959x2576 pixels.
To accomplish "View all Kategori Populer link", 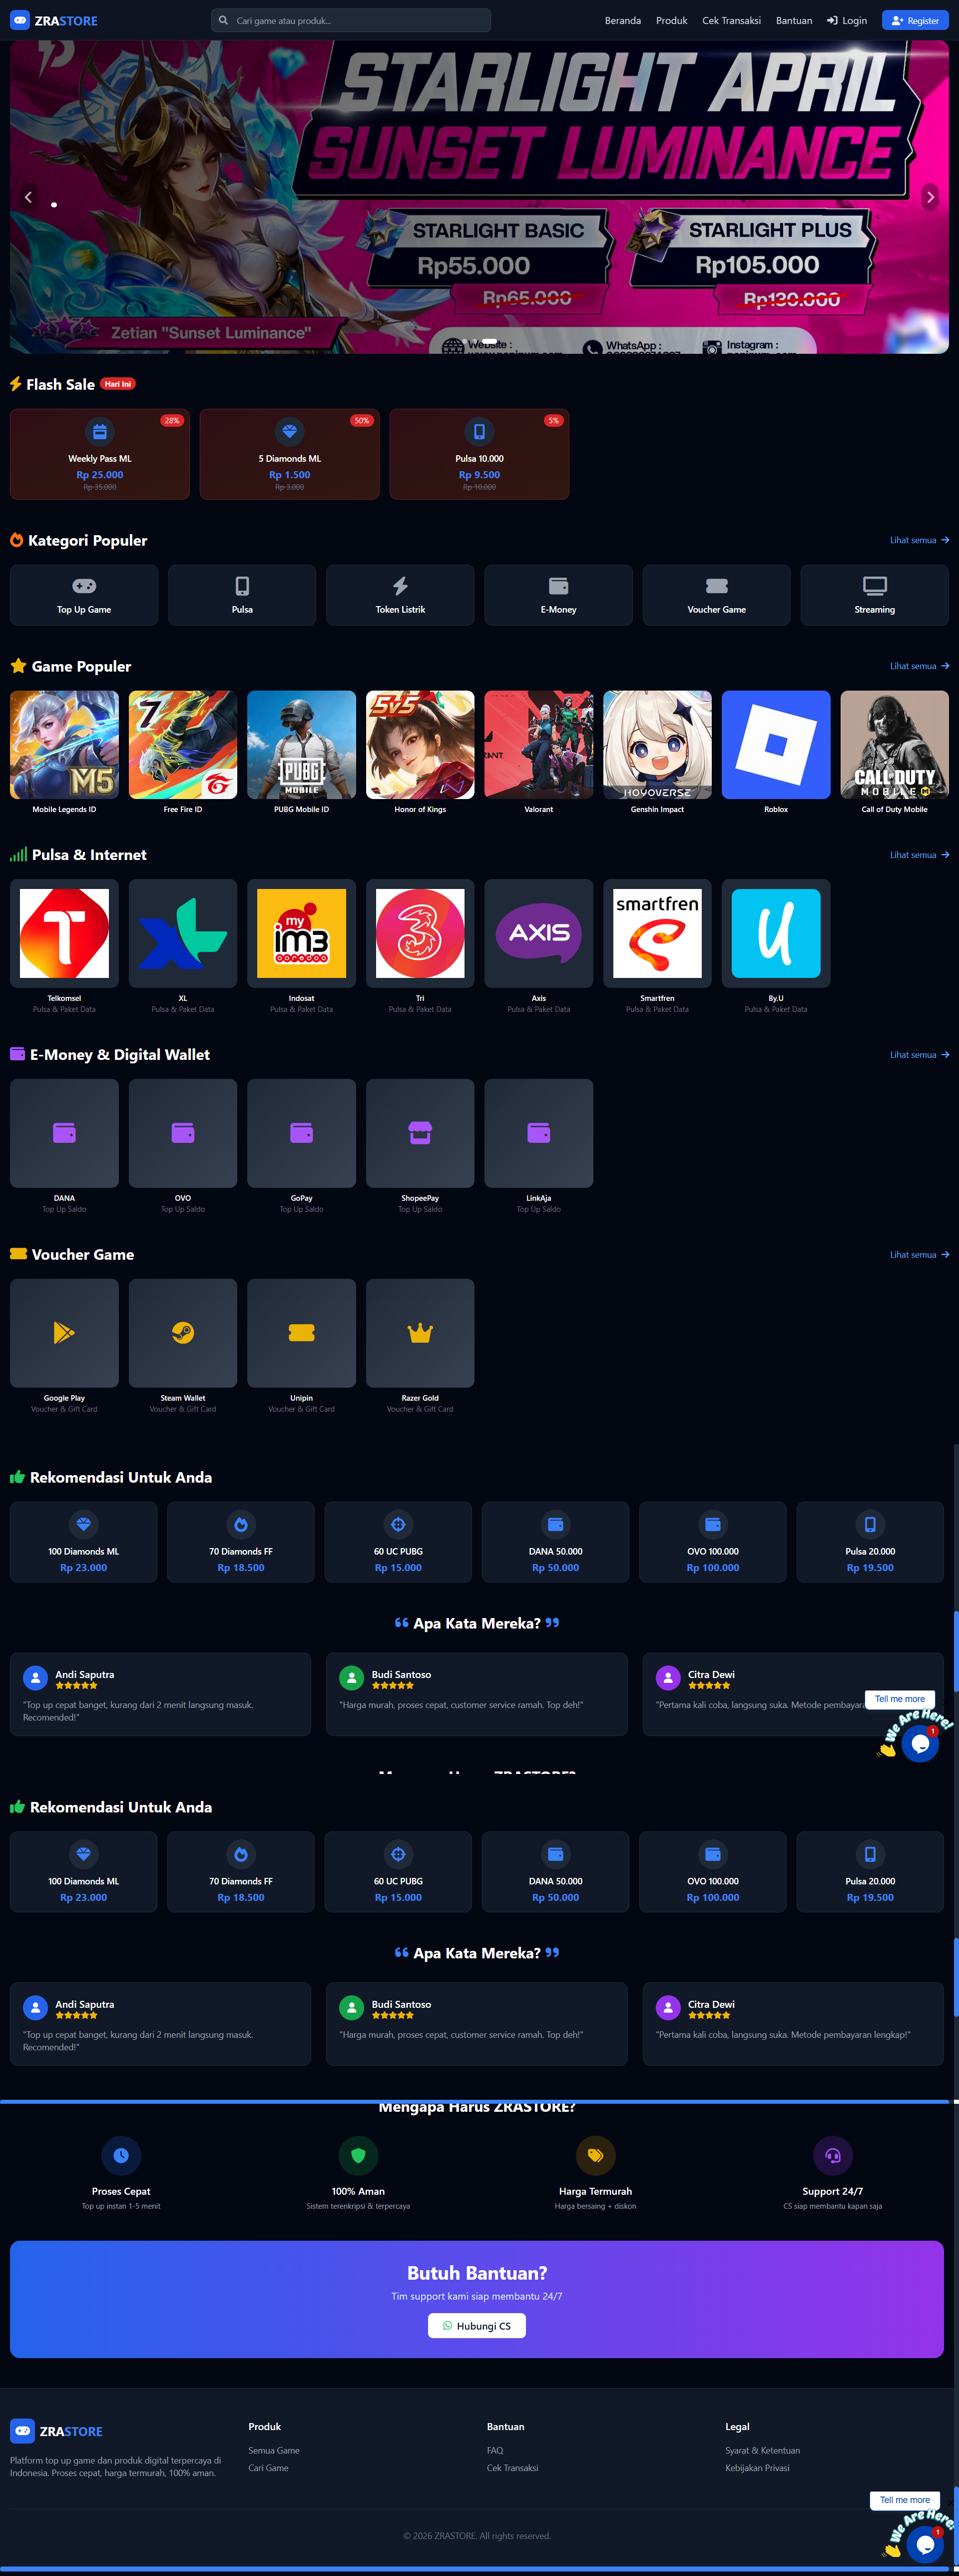I will pyautogui.click(x=919, y=540).
